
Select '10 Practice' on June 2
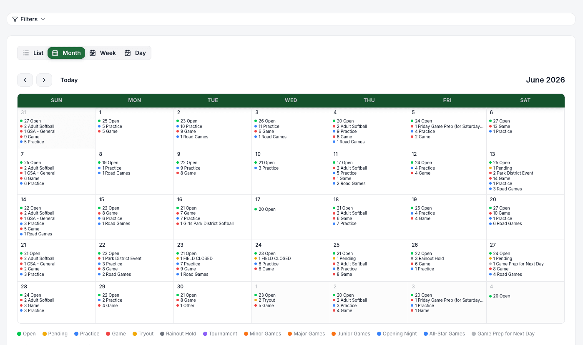(x=189, y=126)
